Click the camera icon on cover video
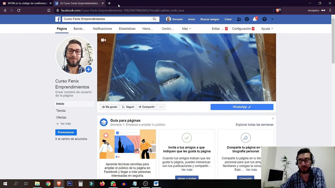Screen dimensions: 335x188 coord(103,40)
